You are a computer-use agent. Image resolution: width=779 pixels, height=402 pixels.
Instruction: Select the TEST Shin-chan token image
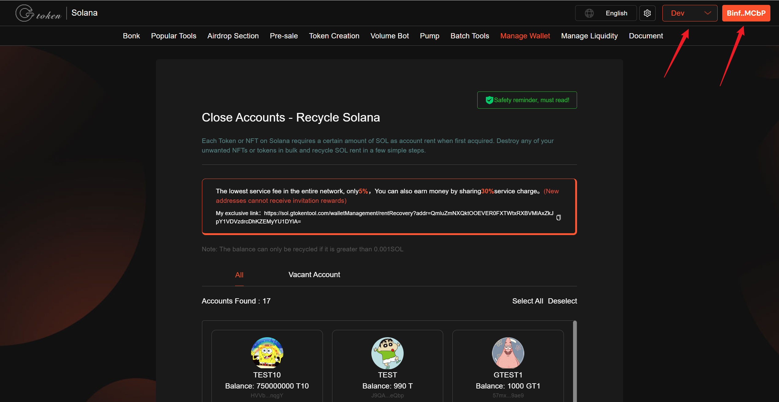coord(387,353)
